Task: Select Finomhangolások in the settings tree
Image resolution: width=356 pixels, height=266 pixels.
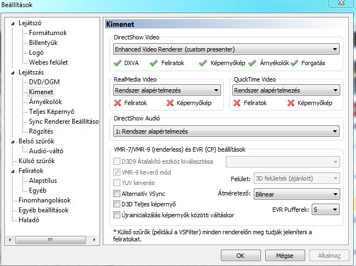Action: pos(44,200)
